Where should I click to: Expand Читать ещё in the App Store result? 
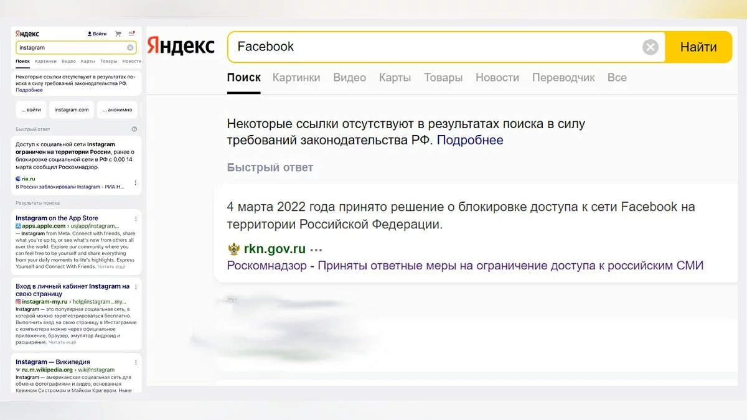point(111,266)
